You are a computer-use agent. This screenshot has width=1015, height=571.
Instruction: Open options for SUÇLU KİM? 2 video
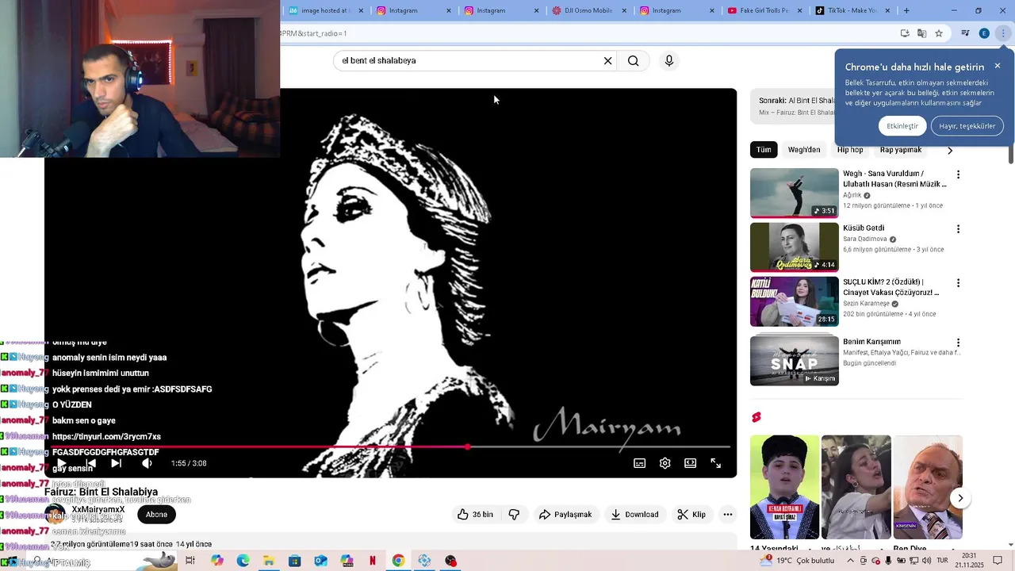click(958, 283)
